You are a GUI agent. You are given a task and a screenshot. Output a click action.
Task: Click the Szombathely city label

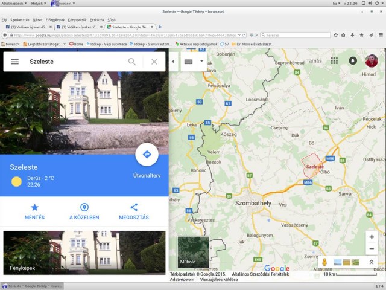[253, 203]
